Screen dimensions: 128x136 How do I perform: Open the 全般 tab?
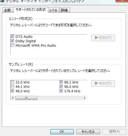7,10
